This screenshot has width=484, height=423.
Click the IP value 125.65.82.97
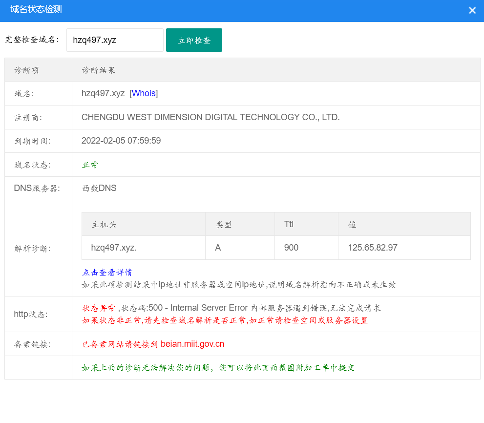pos(373,248)
